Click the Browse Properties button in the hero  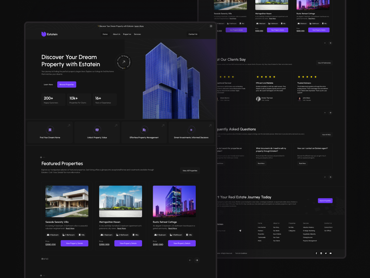(x=67, y=84)
